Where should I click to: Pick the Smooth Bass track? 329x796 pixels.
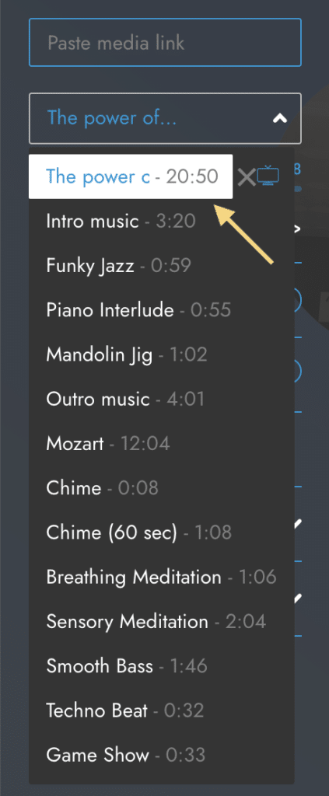coord(162,666)
